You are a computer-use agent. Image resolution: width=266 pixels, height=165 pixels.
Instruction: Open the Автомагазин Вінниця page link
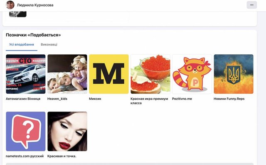23,99
